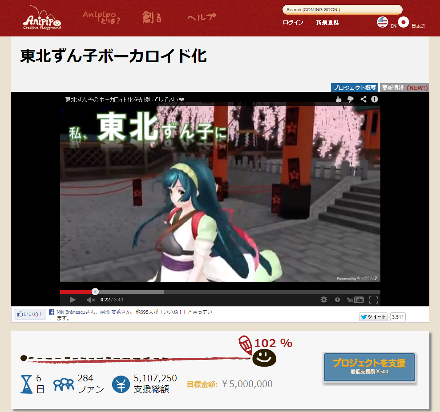Unmute the video volume icon
Screen dimensions: 440x412
tap(90, 300)
